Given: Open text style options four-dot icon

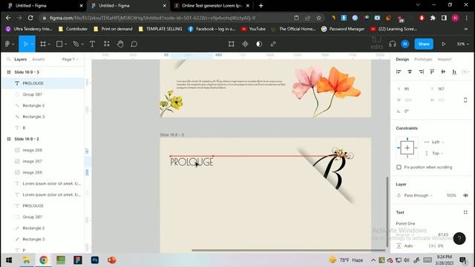Looking at the screenshot, I should pos(465,213).
